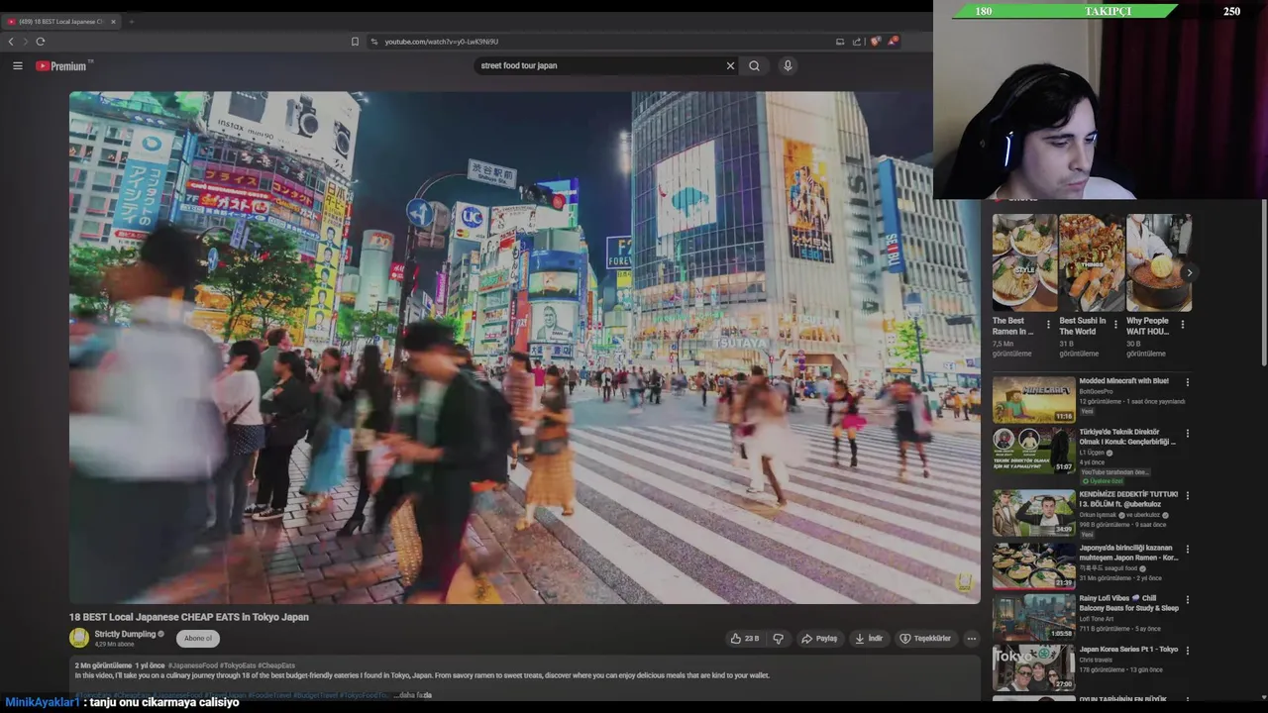Image resolution: width=1268 pixels, height=713 pixels.
Task: Open more actions three-dot menu under video
Action: point(971,639)
